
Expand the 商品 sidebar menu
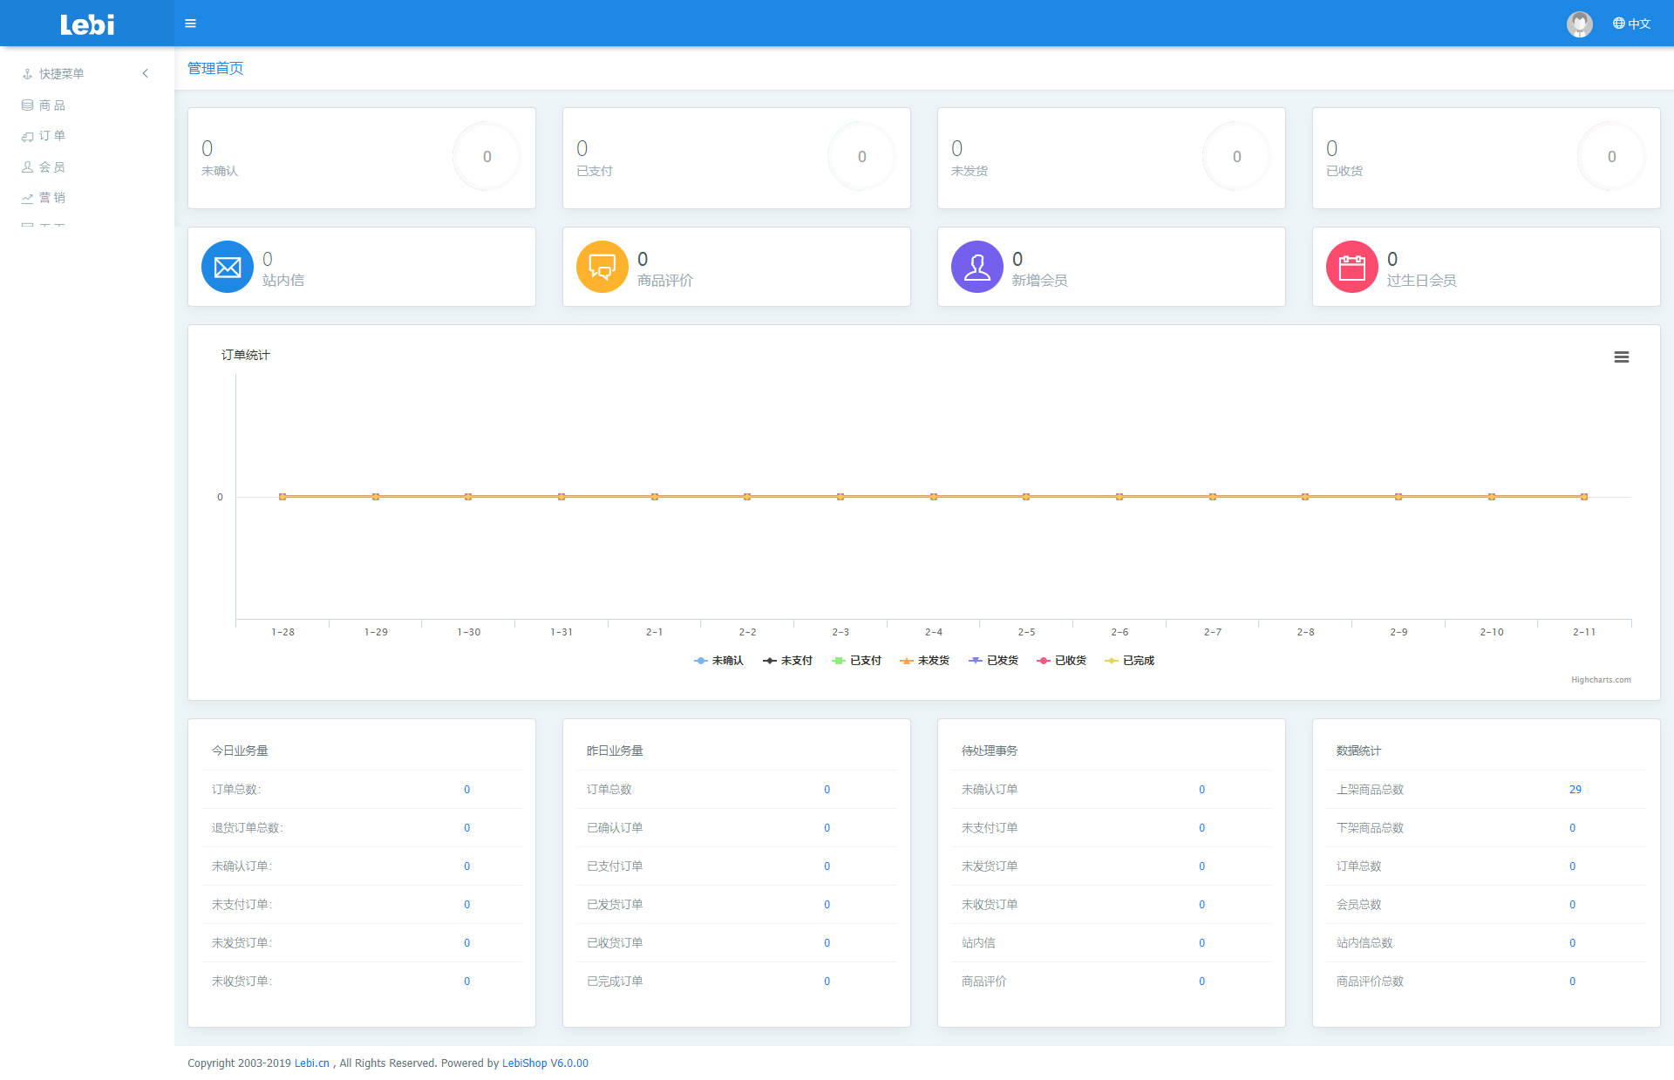click(x=51, y=105)
